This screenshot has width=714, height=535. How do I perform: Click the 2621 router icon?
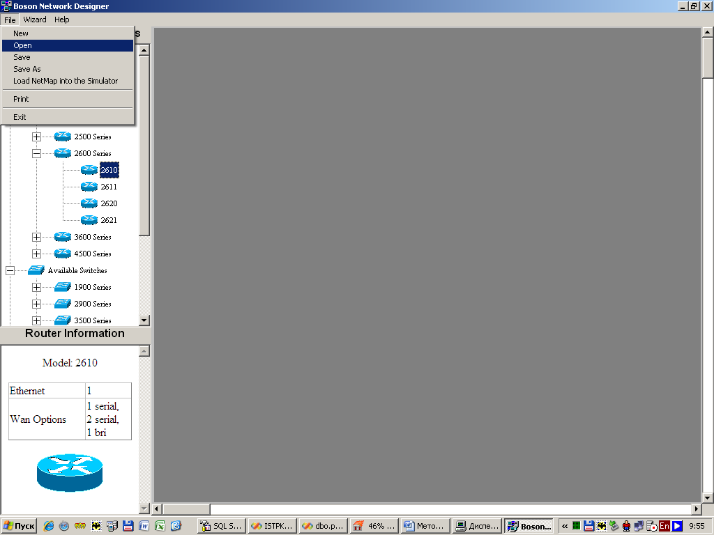click(89, 220)
